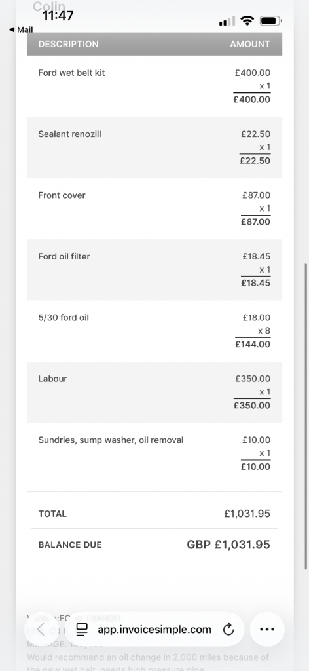Tap the battery indicator in the status bar
The height and width of the screenshot is (671, 309).
click(270, 20)
